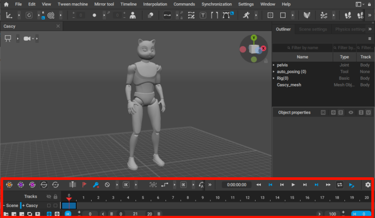Viewport: 375px width, 218px height.
Task: Click the home icon in menu bar
Action: click(6, 4)
